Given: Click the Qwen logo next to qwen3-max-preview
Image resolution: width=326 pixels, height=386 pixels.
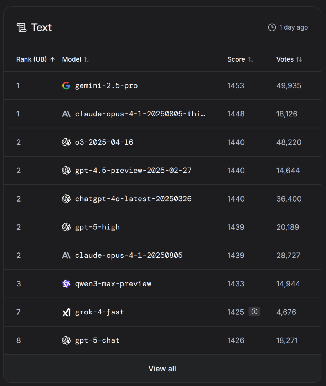Looking at the screenshot, I should [x=66, y=284].
